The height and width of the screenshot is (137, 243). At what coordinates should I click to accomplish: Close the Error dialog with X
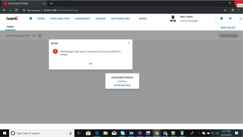coord(128,43)
